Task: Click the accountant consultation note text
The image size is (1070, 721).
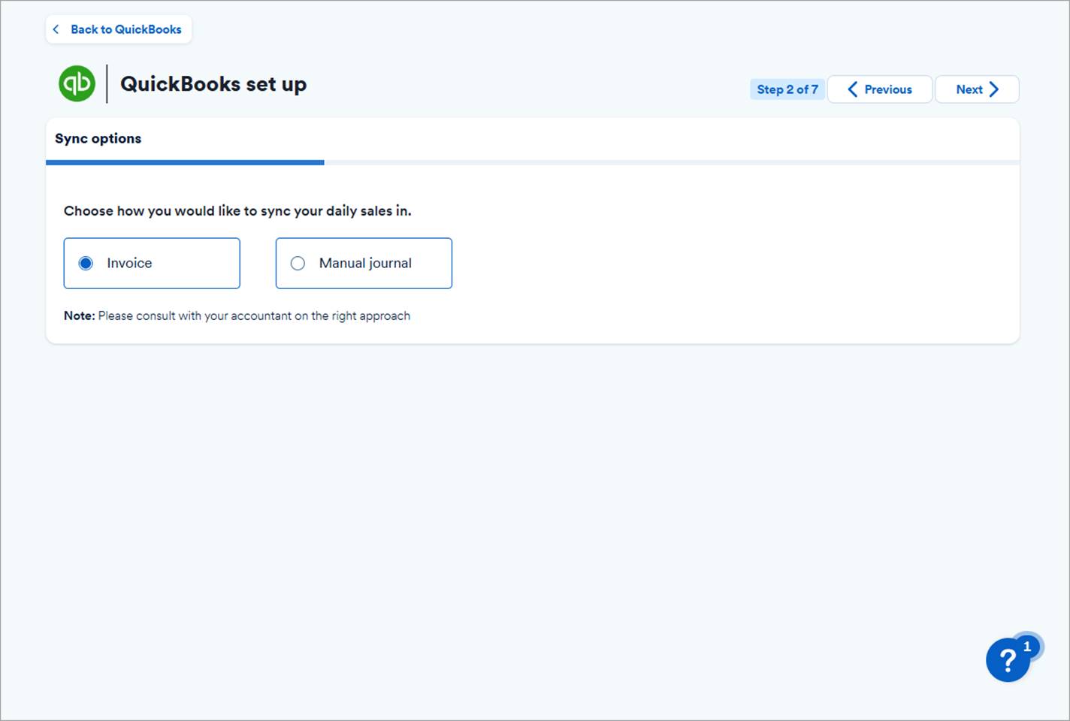Action: coord(253,316)
